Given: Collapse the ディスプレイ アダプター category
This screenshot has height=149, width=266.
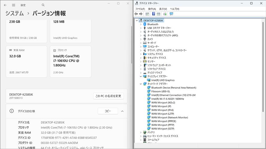Looking at the screenshot, I should pyautogui.click(x=141, y=77).
